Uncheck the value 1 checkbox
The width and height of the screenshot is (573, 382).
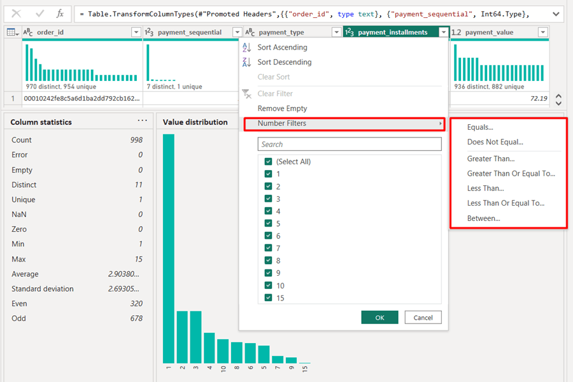(268, 174)
